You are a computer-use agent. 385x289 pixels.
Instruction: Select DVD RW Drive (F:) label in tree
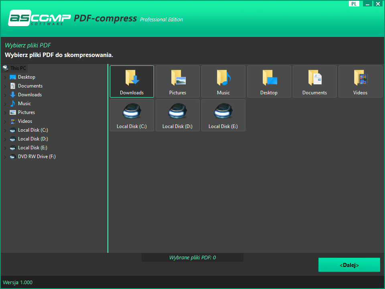[x=37, y=157]
